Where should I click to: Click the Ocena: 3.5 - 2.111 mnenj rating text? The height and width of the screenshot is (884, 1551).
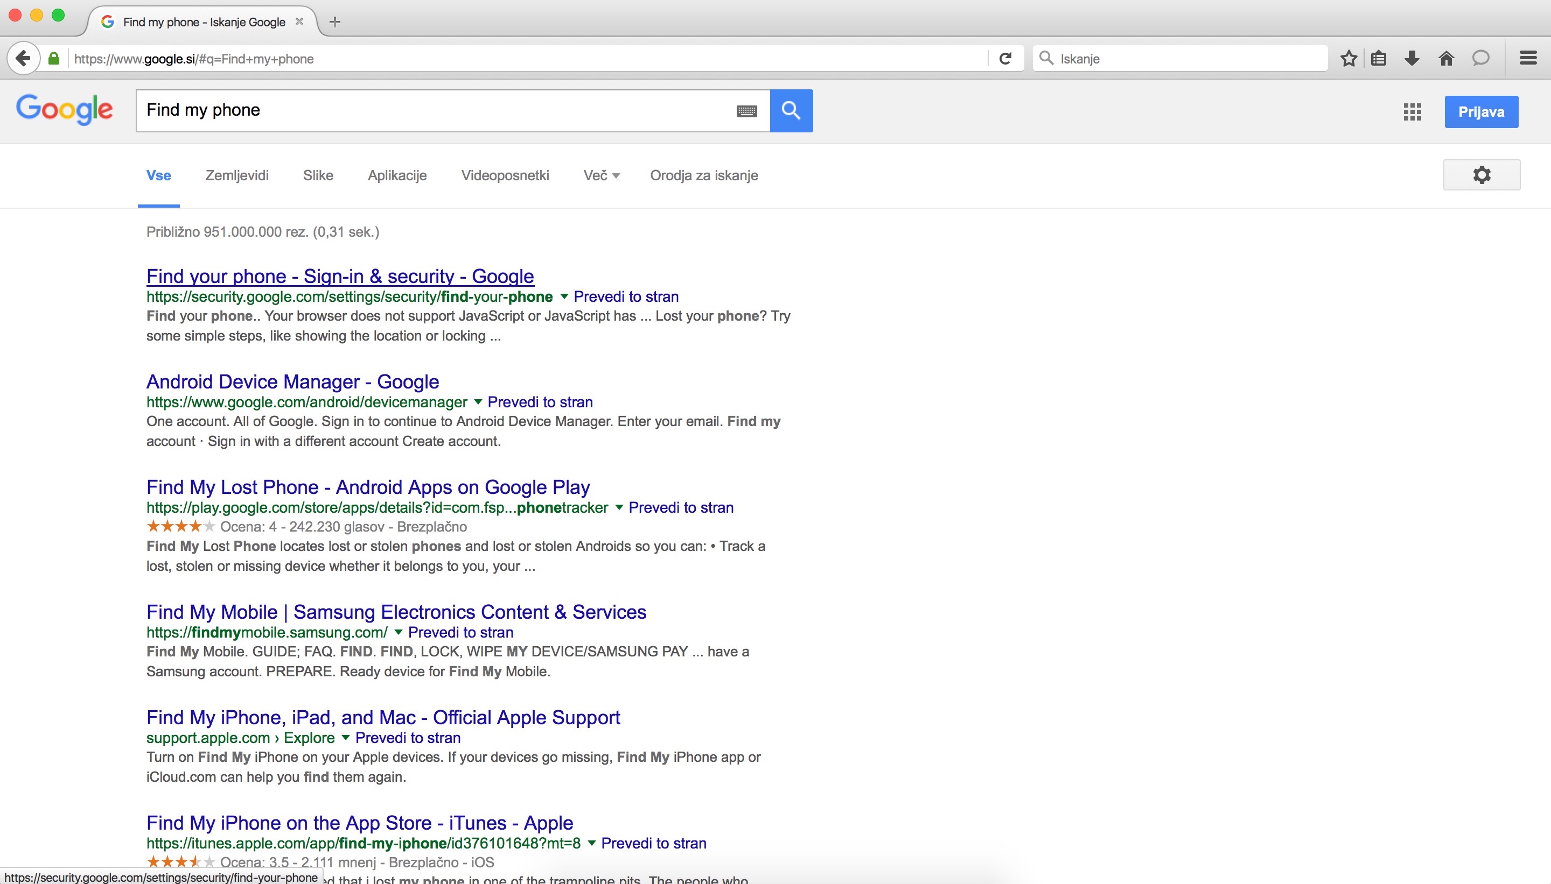coord(357,863)
